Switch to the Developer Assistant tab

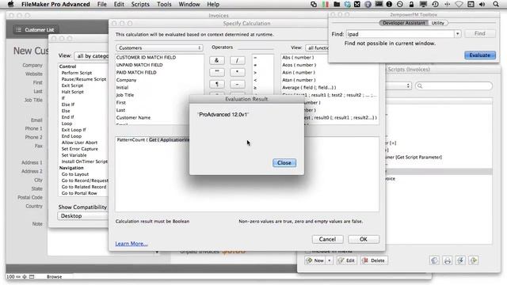(x=403, y=23)
